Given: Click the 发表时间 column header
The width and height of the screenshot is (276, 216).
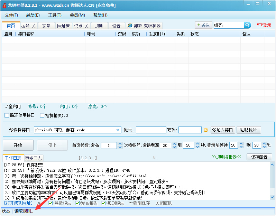Looking at the screenshot, I should (160, 34).
